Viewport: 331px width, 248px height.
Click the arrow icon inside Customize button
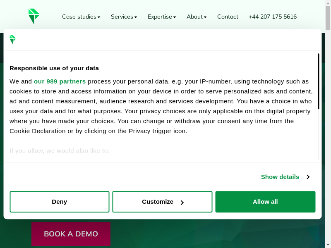pyautogui.click(x=182, y=203)
